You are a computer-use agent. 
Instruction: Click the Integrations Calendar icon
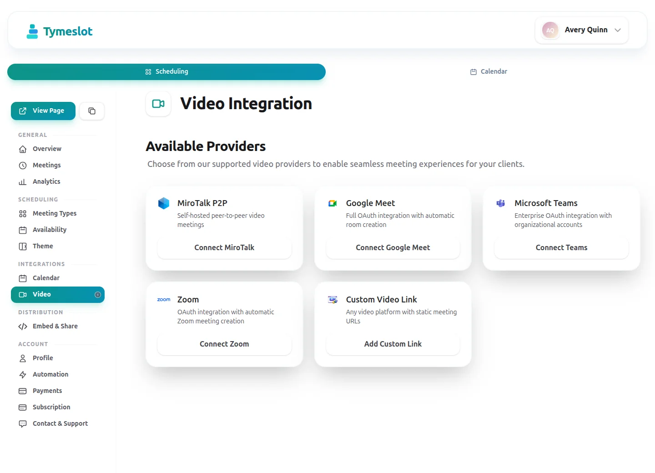click(x=23, y=278)
